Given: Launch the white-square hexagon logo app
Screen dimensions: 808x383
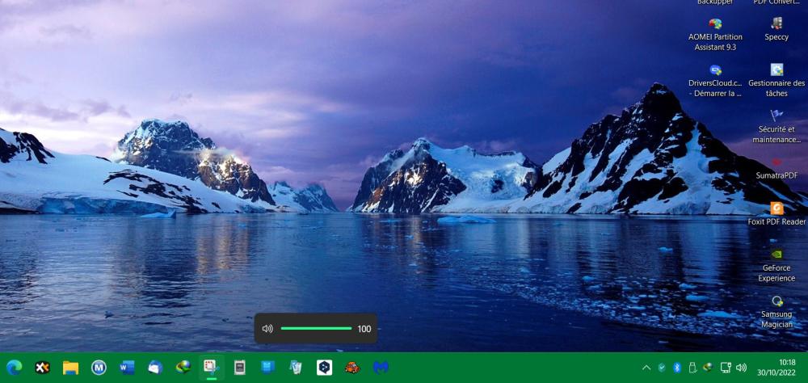Looking at the screenshot, I should [324, 368].
